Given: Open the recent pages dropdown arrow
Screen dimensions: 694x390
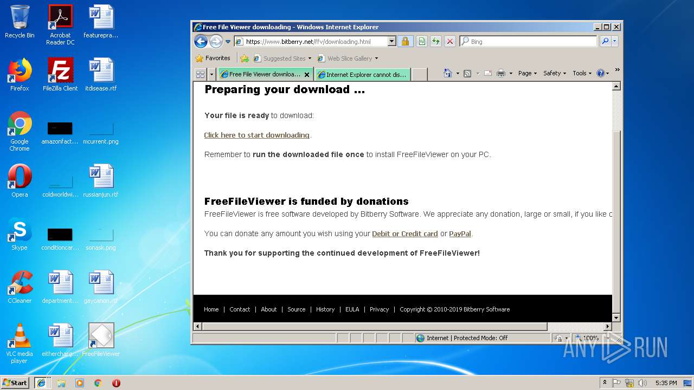Looking at the screenshot, I should click(228, 42).
